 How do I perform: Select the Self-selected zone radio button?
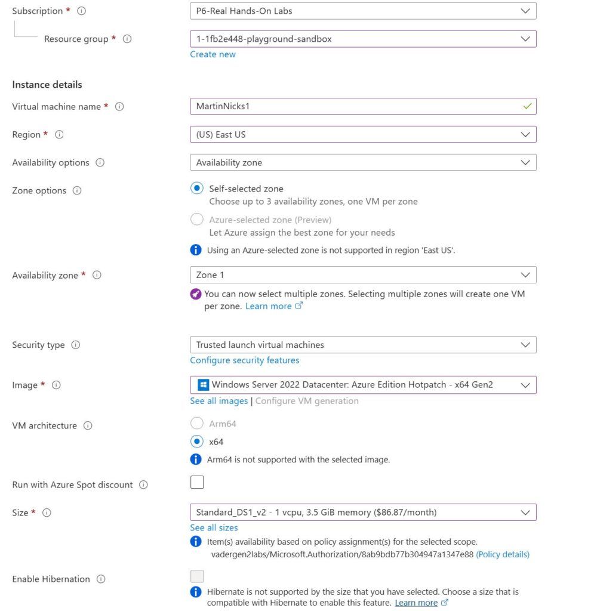coord(197,188)
